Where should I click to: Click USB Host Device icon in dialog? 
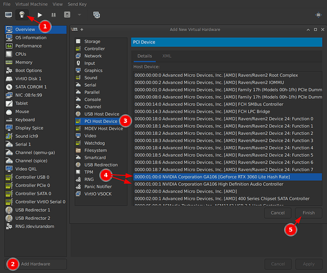tap(78, 114)
